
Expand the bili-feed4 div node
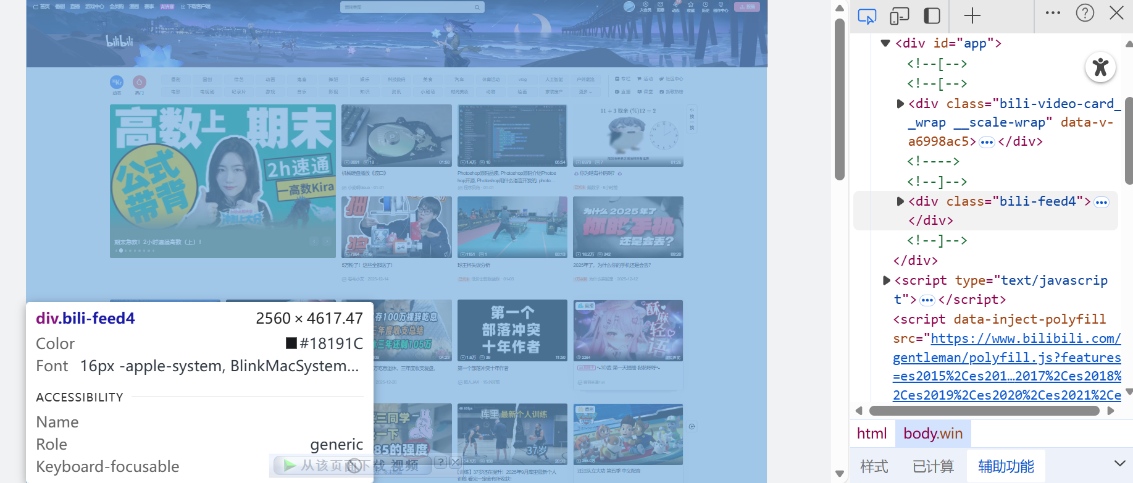click(900, 201)
